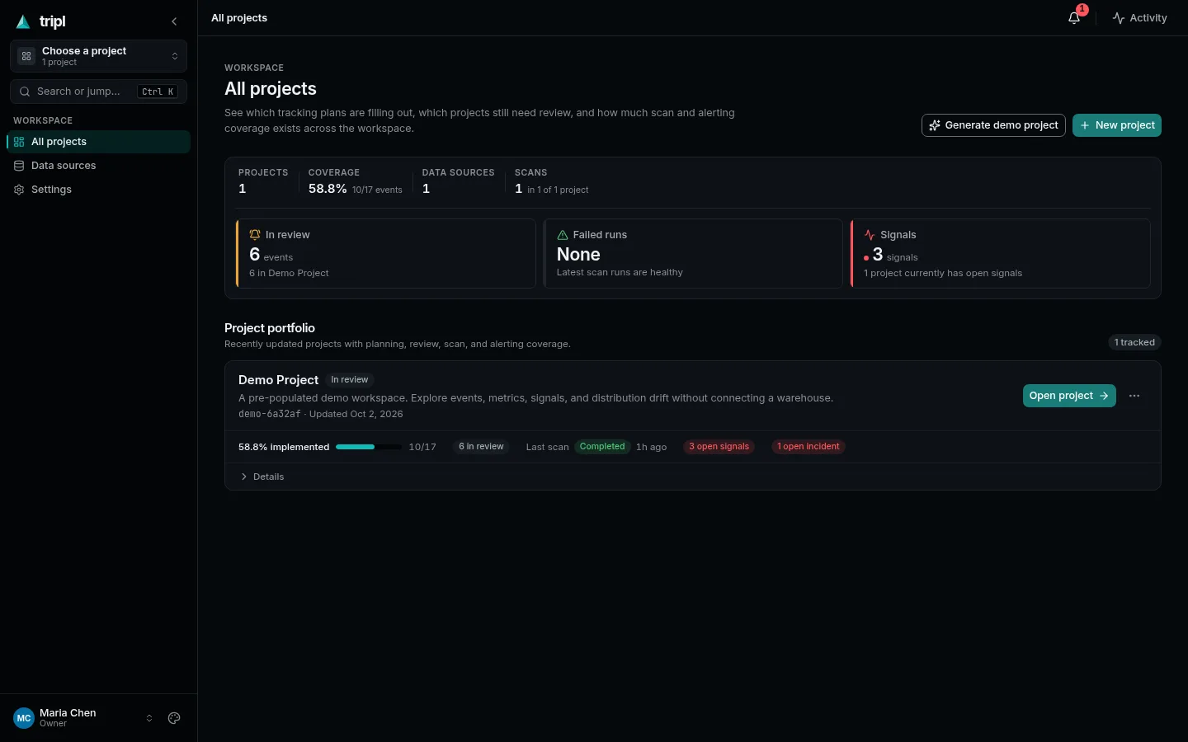
Task: Open the Activity panel
Action: coord(1139,18)
